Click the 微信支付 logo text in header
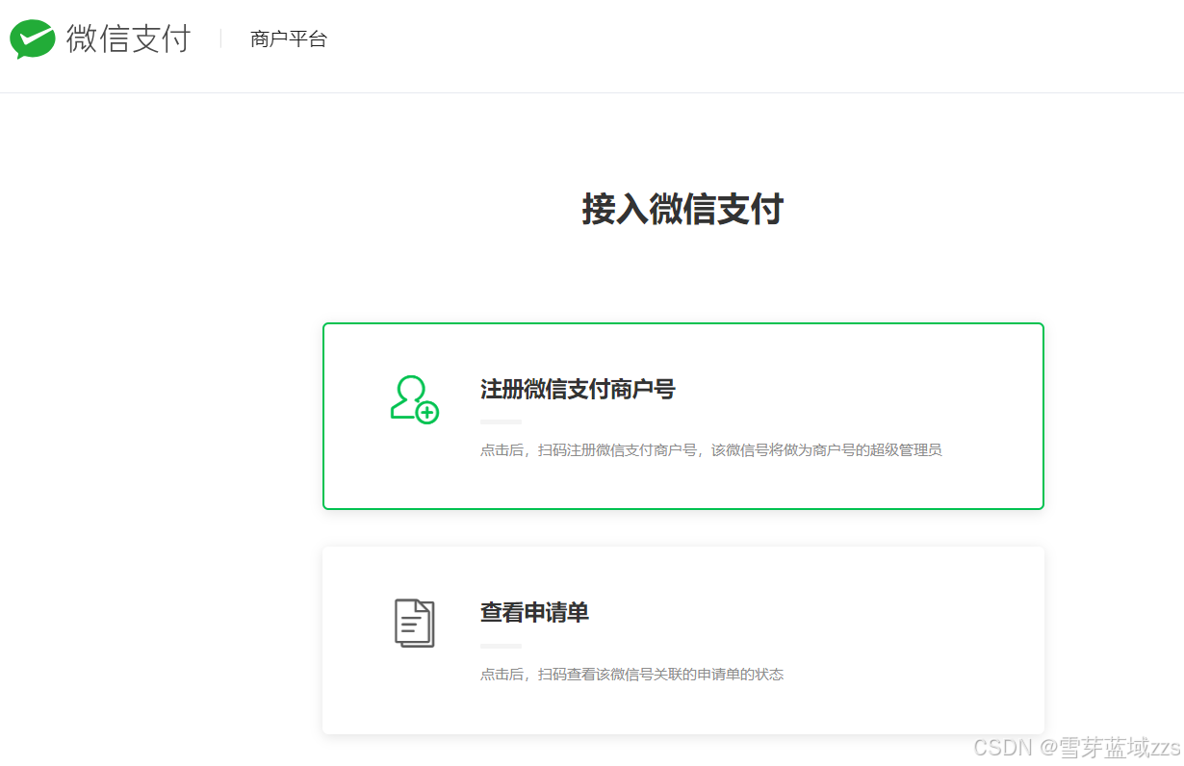This screenshot has height=766, width=1184. [x=128, y=38]
